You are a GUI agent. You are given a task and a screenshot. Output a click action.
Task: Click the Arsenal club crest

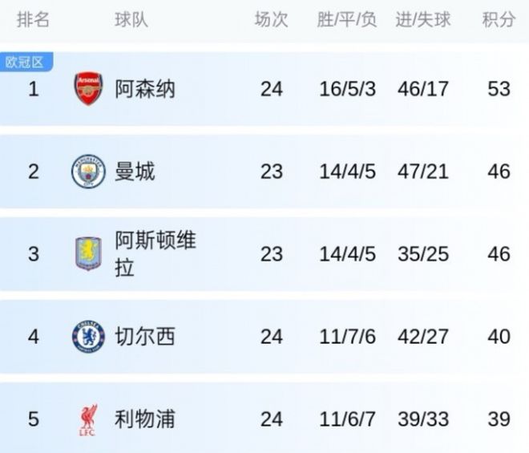coord(88,88)
